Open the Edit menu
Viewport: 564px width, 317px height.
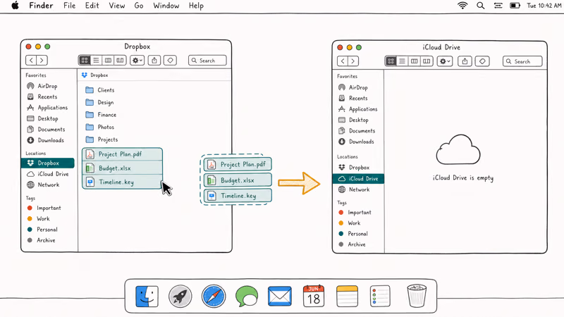tap(92, 6)
